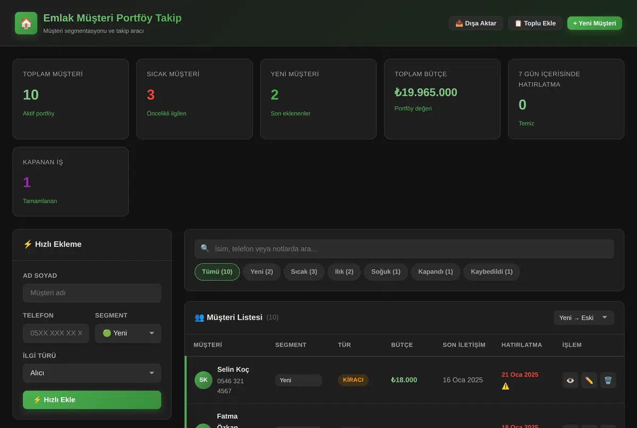Open the İlgi Türü dropdown showing Alıcı
Screen dimensions: 637x428
tap(92, 373)
